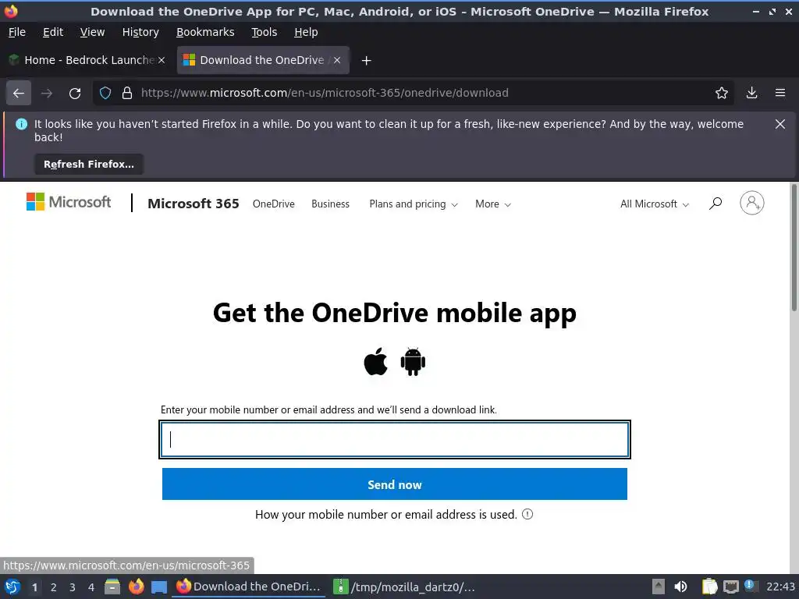This screenshot has height=599, width=799.
Task: Open the site search magnifier icon
Action: [x=716, y=204]
